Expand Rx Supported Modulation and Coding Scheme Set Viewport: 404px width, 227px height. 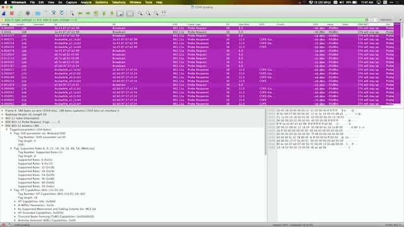15,209
